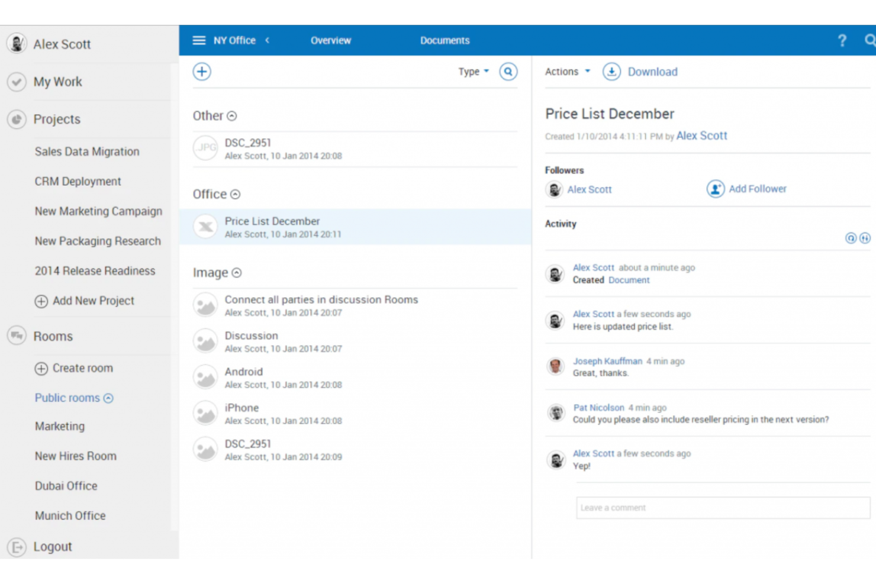
Task: Click the Rooms icon in the sidebar
Action: (x=17, y=336)
